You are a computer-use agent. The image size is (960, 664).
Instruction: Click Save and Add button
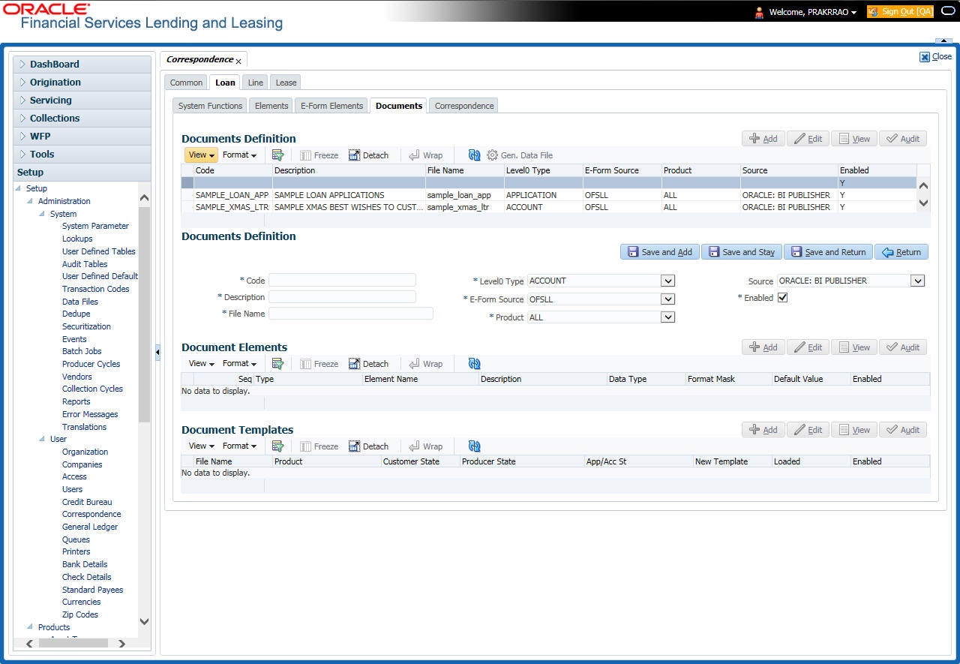[660, 252]
